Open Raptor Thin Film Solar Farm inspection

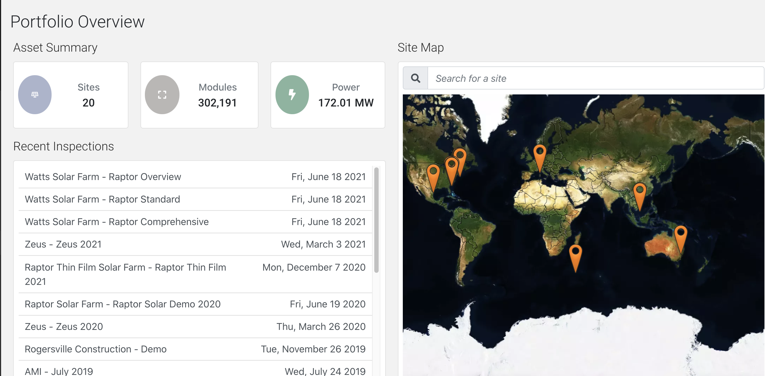[x=195, y=274]
